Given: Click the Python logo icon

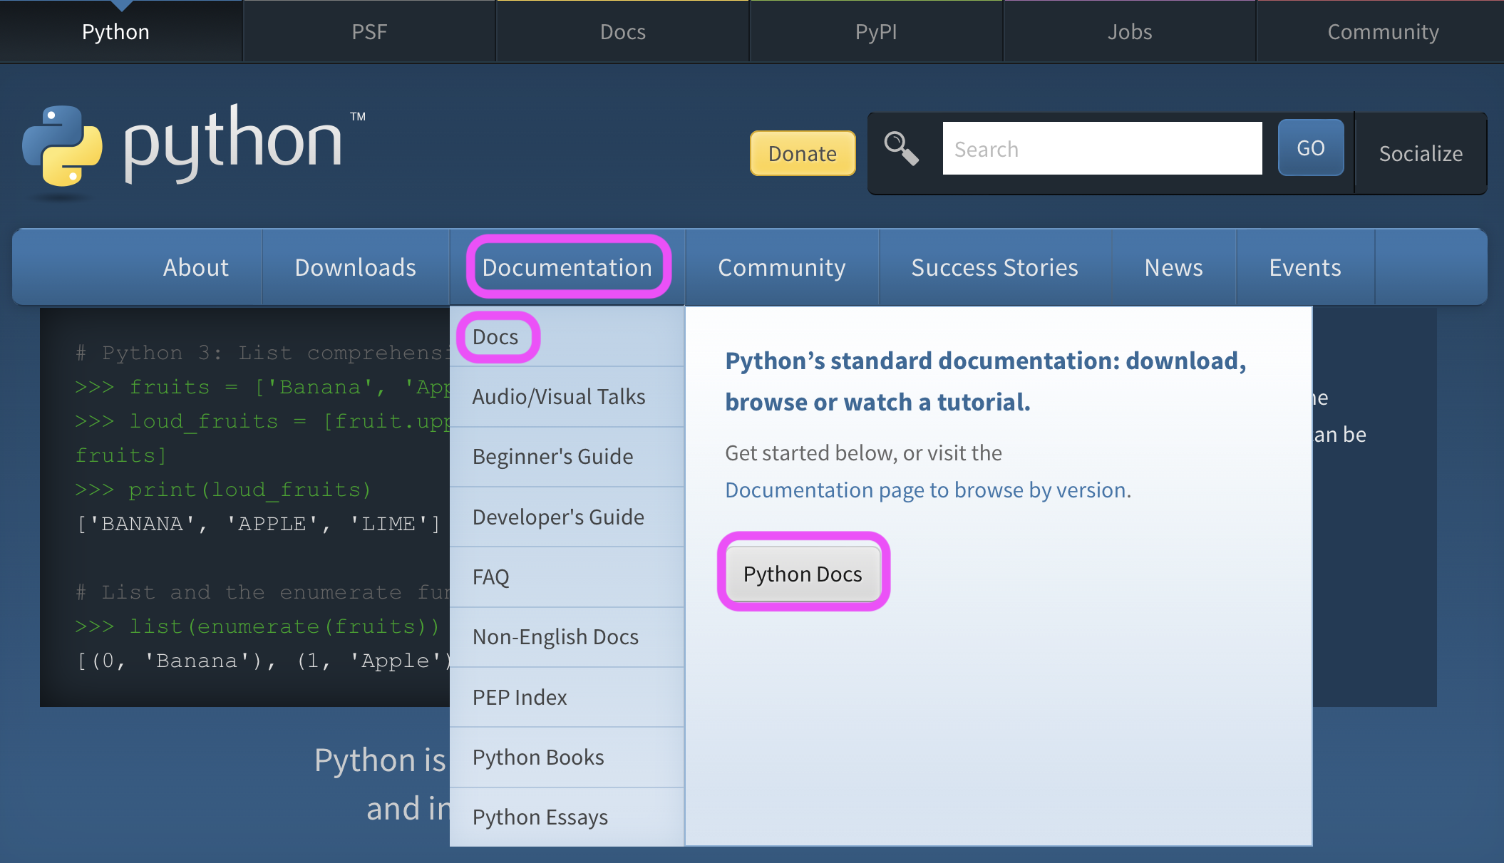Looking at the screenshot, I should click(63, 147).
